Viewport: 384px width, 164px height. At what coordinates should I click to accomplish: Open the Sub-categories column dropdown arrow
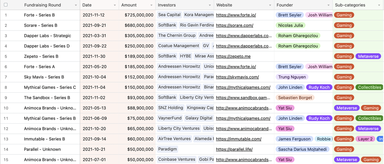(379, 5)
